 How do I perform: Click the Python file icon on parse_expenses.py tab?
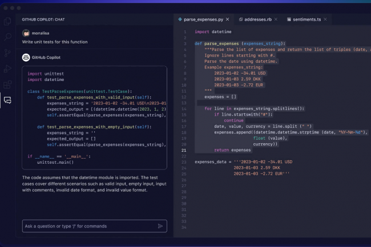click(x=179, y=19)
